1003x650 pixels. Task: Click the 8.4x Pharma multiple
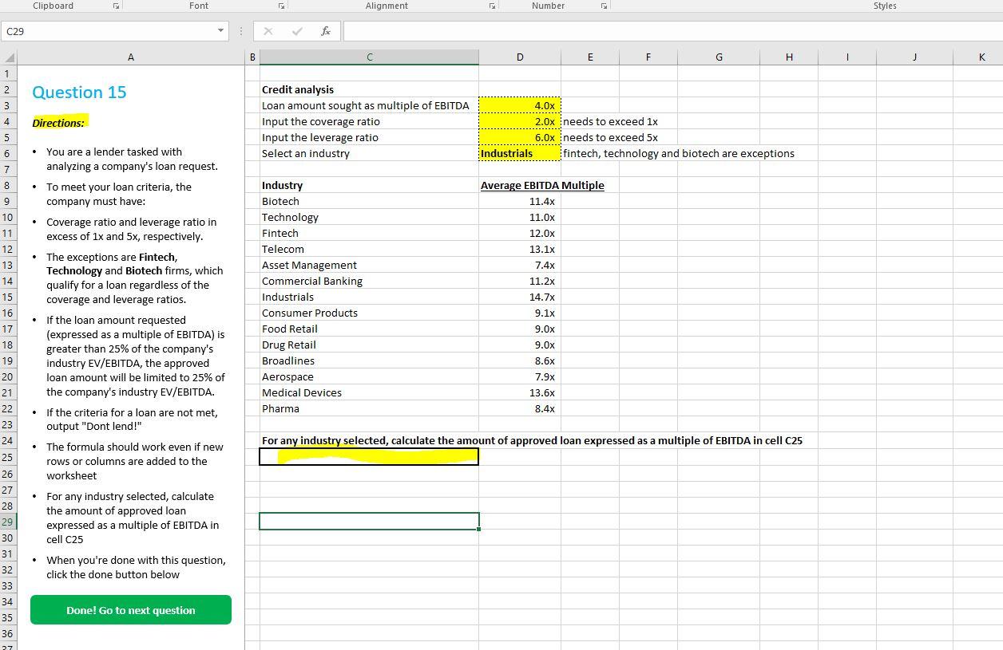click(545, 408)
